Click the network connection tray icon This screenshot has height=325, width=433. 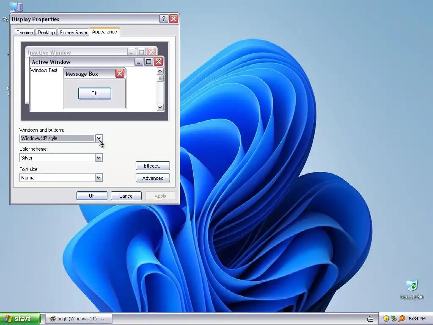point(394,319)
